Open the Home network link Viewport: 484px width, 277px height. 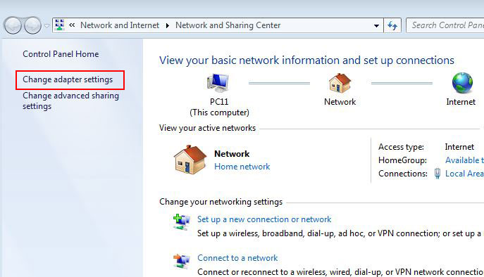tap(242, 167)
